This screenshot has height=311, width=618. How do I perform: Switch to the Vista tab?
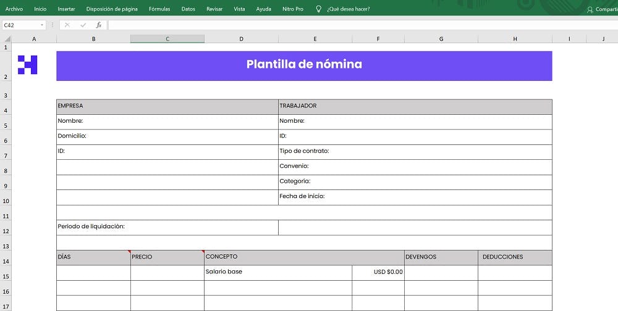click(x=239, y=9)
